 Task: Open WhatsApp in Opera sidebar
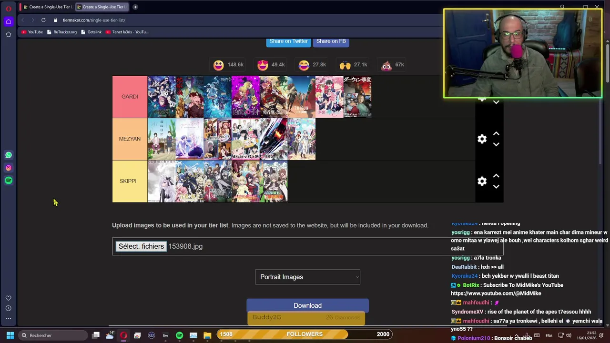click(x=9, y=155)
